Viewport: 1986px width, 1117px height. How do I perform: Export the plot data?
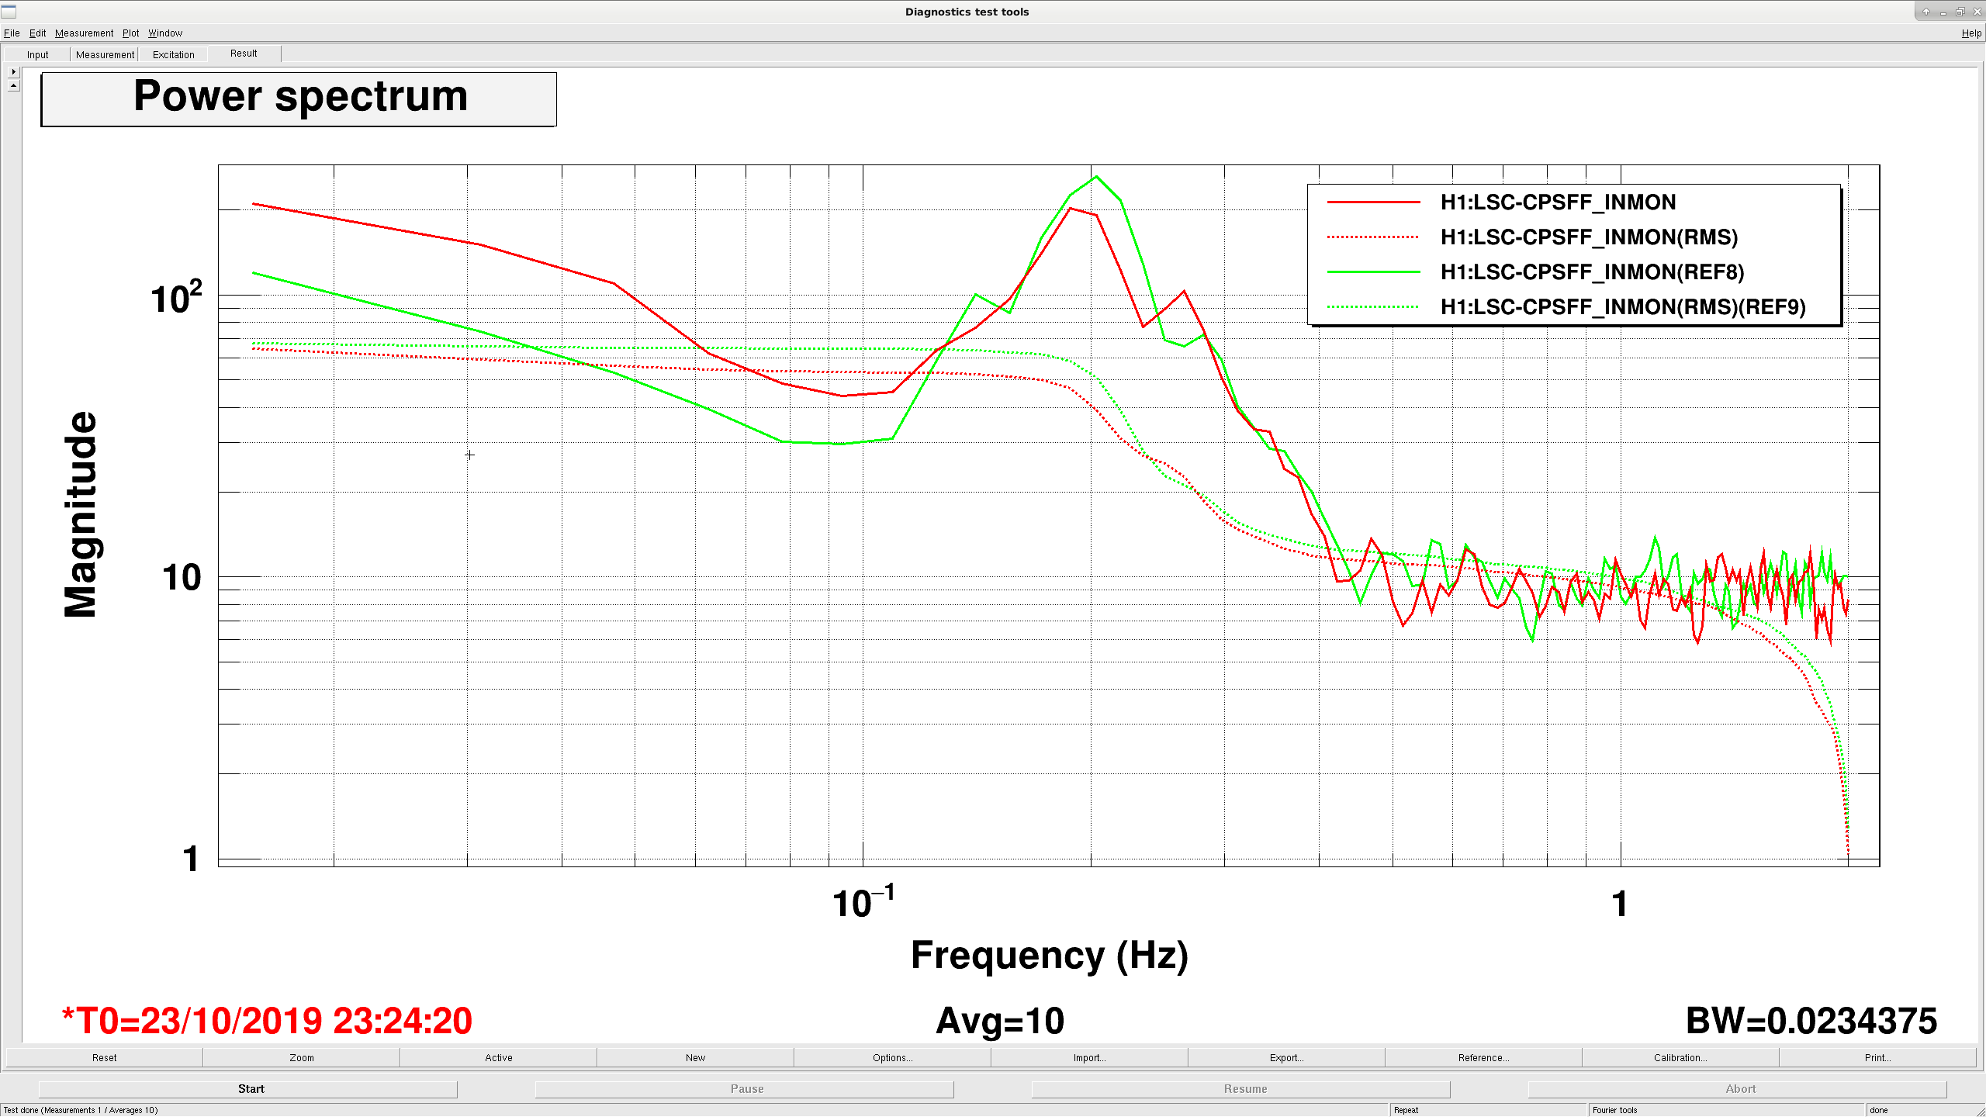coord(1286,1057)
